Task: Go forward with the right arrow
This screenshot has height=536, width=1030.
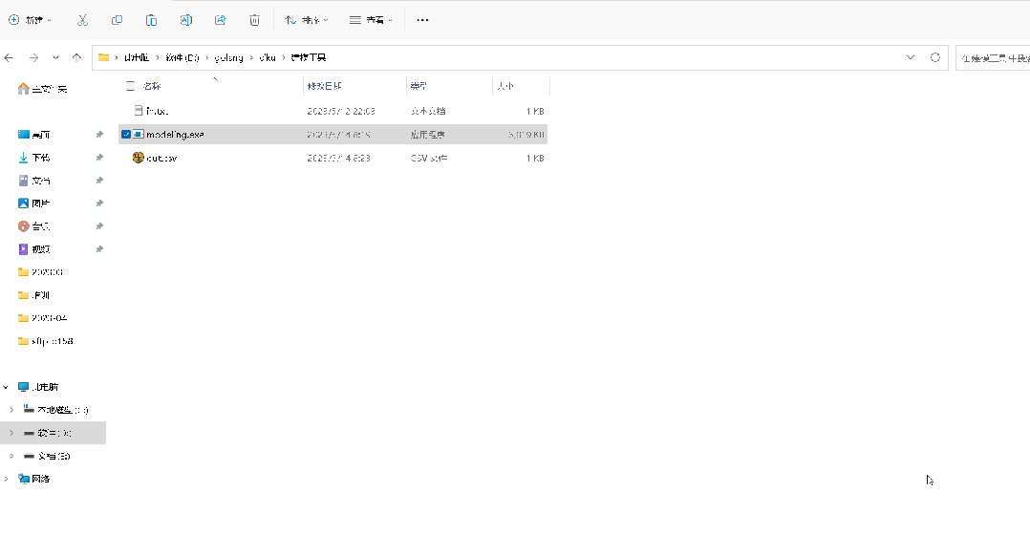Action: tap(33, 57)
